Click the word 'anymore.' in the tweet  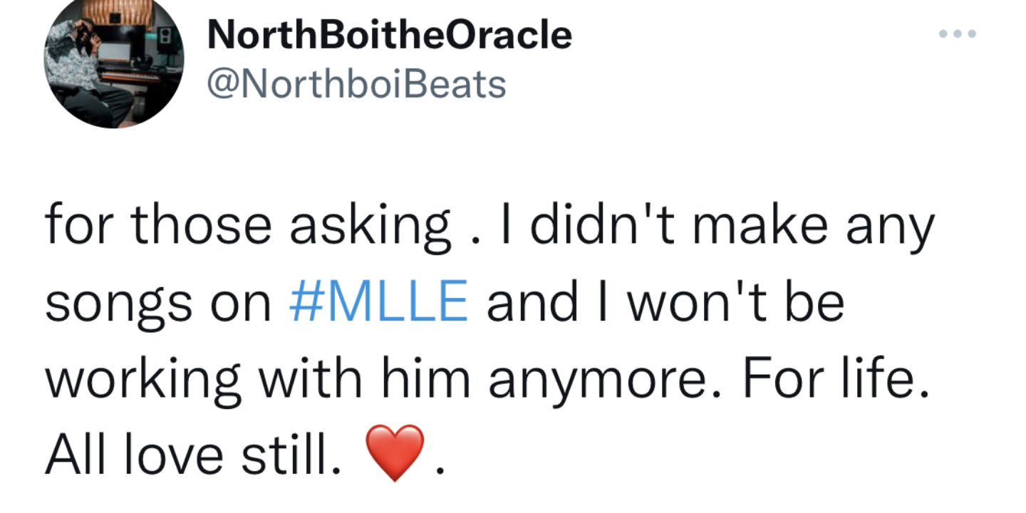pos(608,380)
